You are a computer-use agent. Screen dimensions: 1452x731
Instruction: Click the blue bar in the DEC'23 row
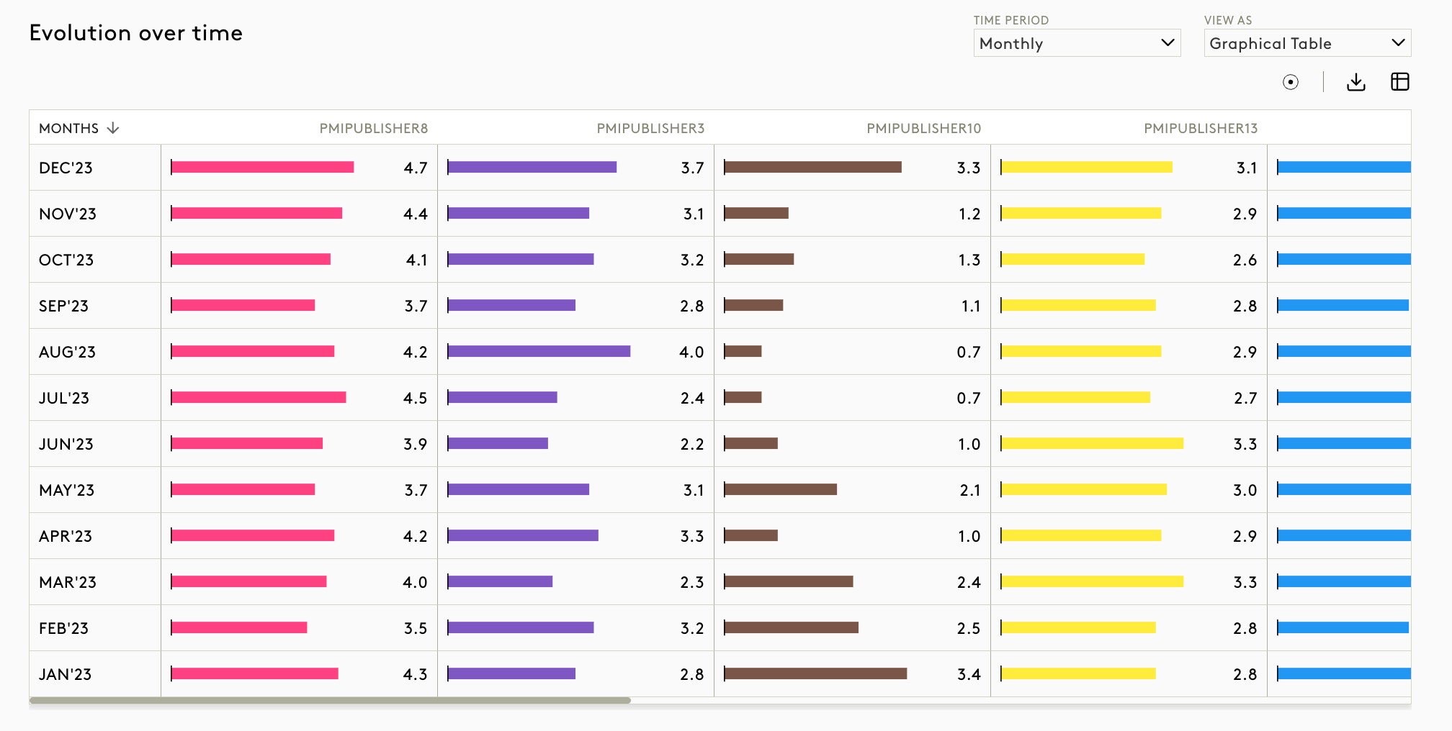(x=1344, y=168)
